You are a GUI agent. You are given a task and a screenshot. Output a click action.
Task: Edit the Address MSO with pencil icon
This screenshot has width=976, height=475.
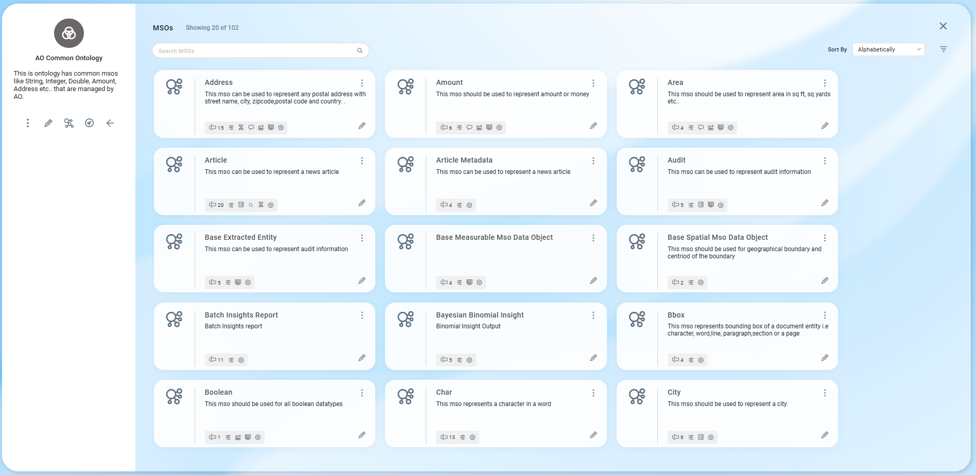(x=362, y=126)
